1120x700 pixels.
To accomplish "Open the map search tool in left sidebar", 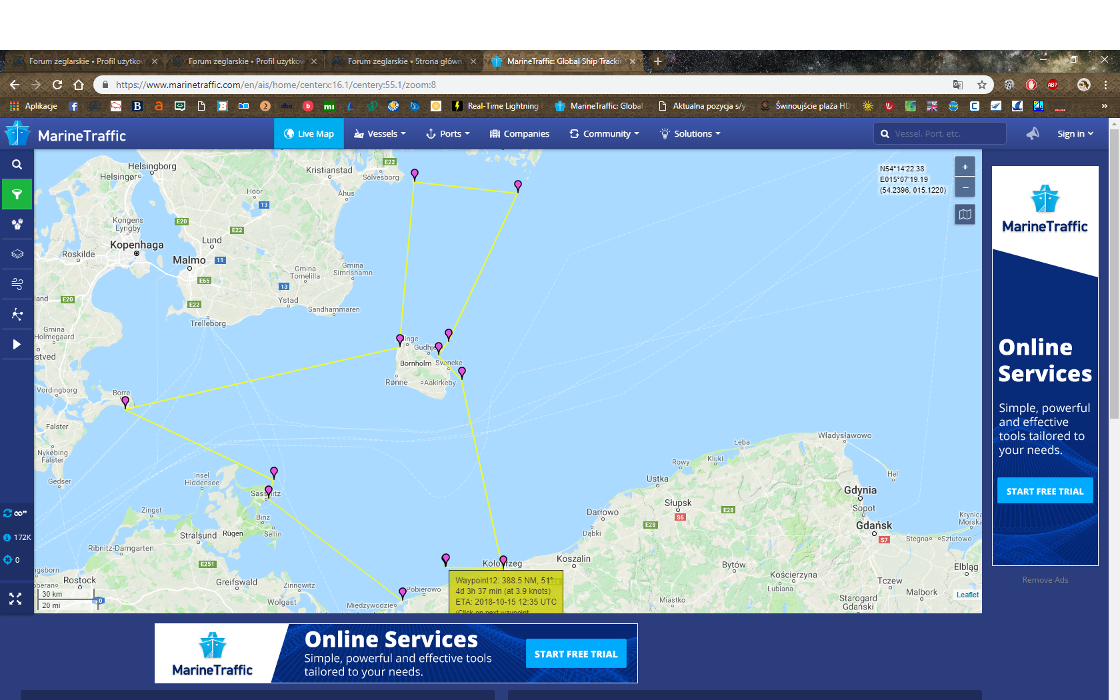I will tap(17, 165).
